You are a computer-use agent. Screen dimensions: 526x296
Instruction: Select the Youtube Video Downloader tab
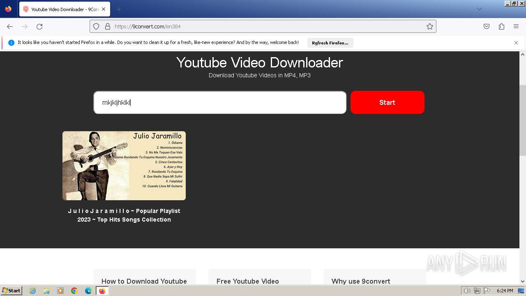pyautogui.click(x=64, y=9)
